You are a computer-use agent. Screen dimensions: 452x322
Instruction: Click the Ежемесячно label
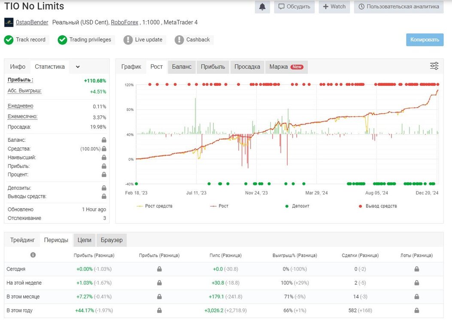click(x=22, y=117)
